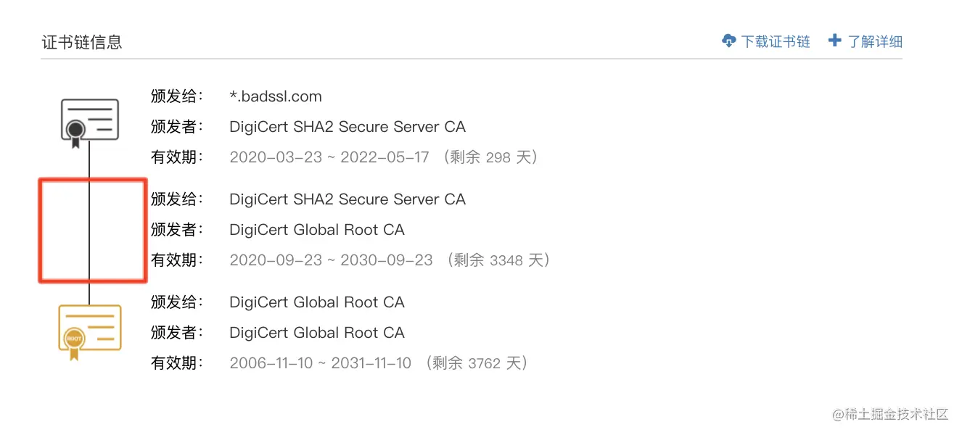Viewport: 962px width, 435px height.
Task: Click the 2020-09-23 ~ 2030-09-23 validity dates
Action: click(x=331, y=260)
